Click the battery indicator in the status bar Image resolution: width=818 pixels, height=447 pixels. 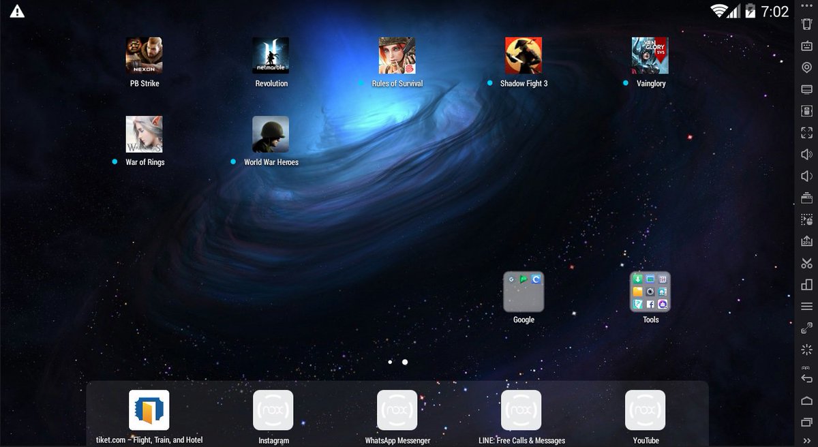pyautogui.click(x=751, y=11)
